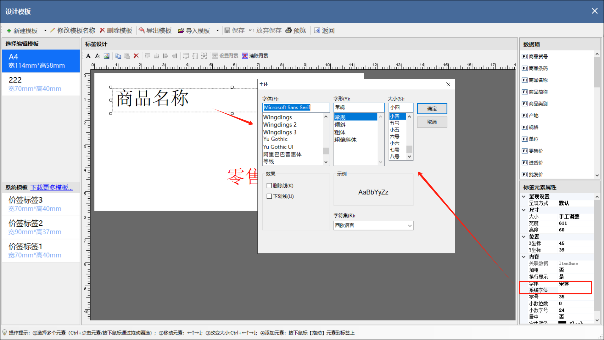Select the add text tool
The width and height of the screenshot is (604, 340).
coord(88,56)
